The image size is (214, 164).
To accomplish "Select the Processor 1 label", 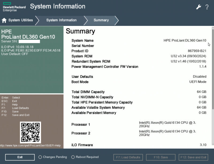I will [x=81, y=125].
